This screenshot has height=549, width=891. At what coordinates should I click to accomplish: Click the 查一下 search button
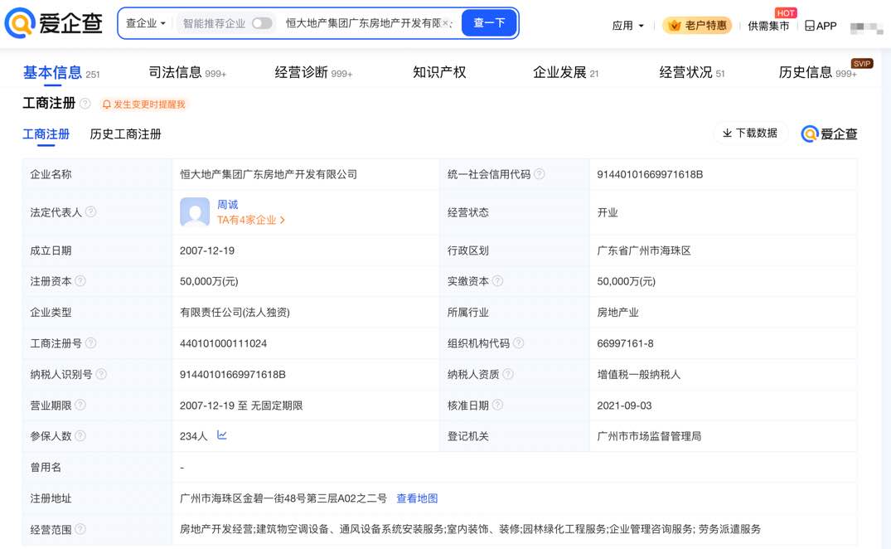click(489, 23)
